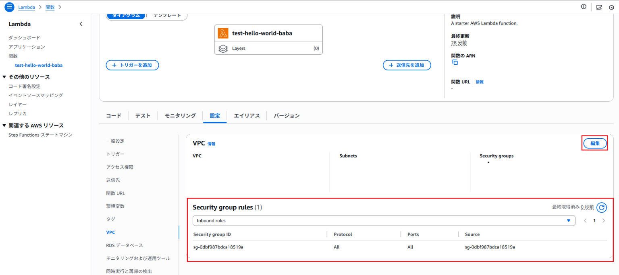Collapse the 関連する AWS リソース section
The height and width of the screenshot is (275, 619).
point(5,125)
